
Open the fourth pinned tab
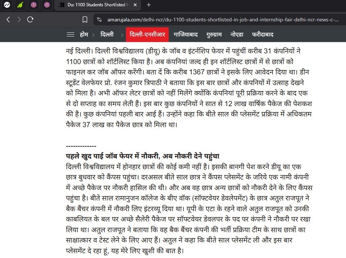[47, 5]
